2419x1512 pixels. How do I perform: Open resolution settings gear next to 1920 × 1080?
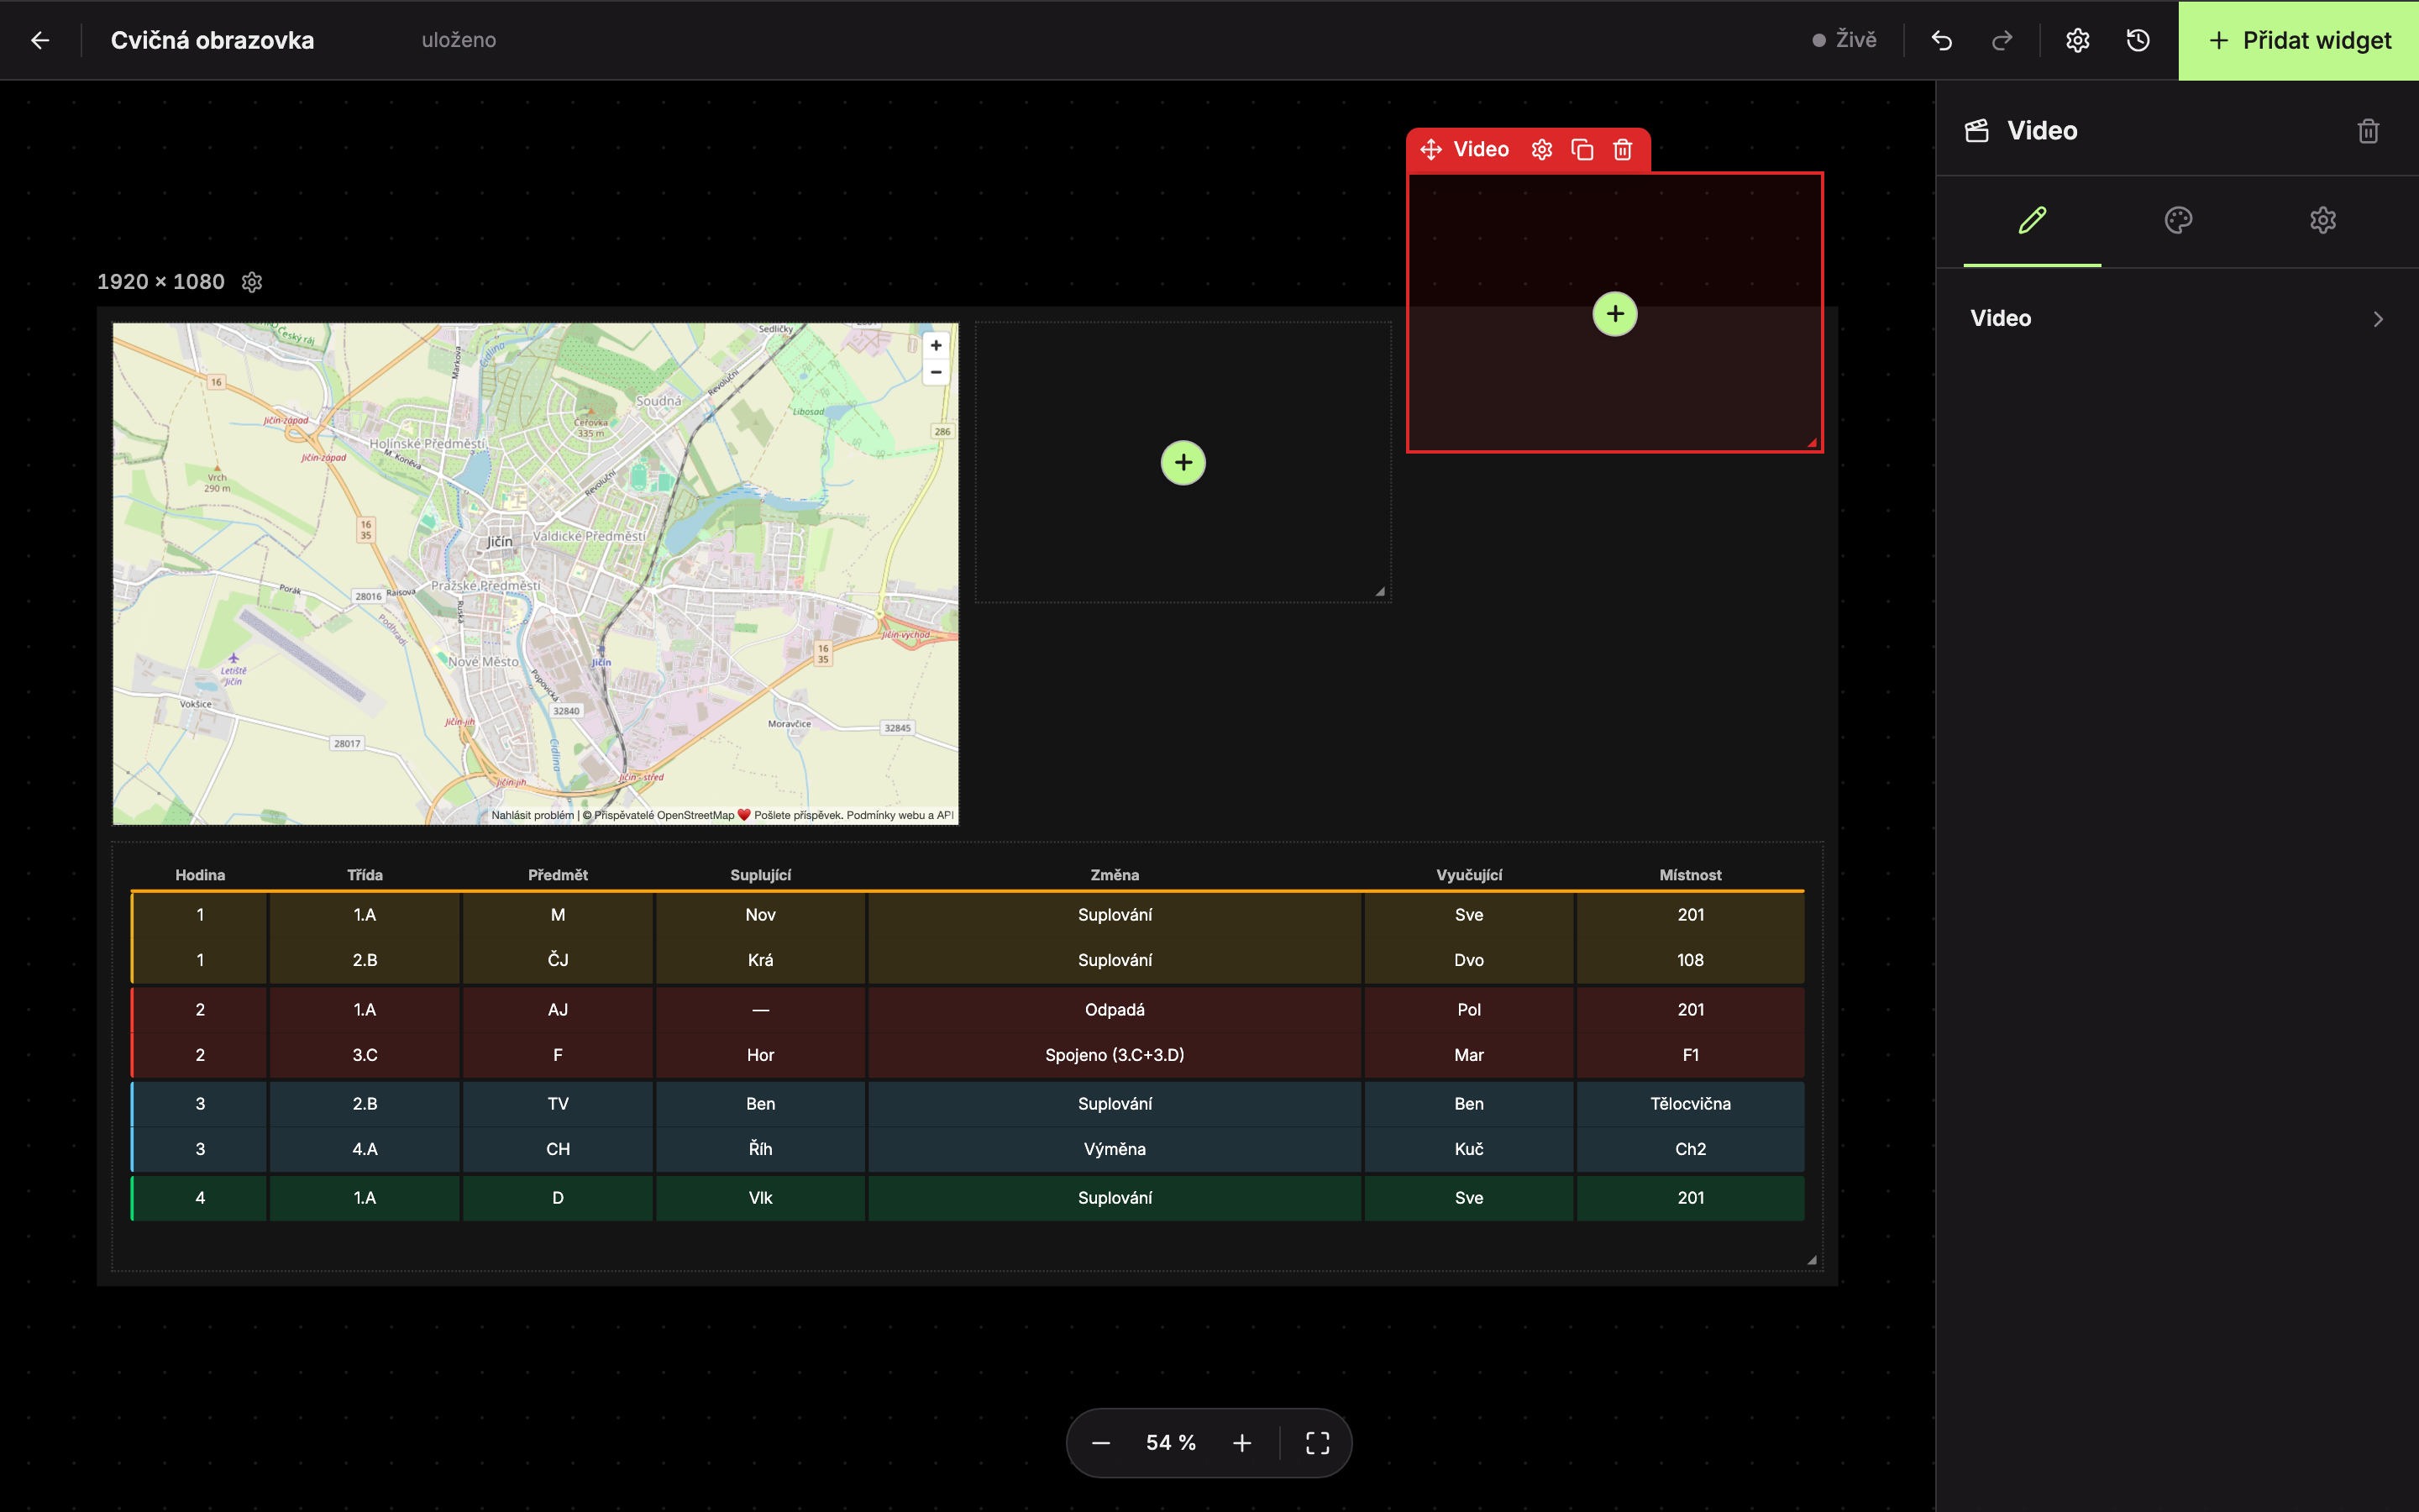(252, 282)
